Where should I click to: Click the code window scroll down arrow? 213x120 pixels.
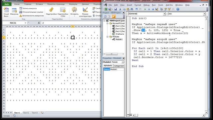tap(206, 113)
